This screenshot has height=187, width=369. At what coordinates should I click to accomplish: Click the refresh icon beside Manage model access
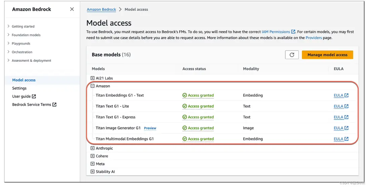point(292,55)
